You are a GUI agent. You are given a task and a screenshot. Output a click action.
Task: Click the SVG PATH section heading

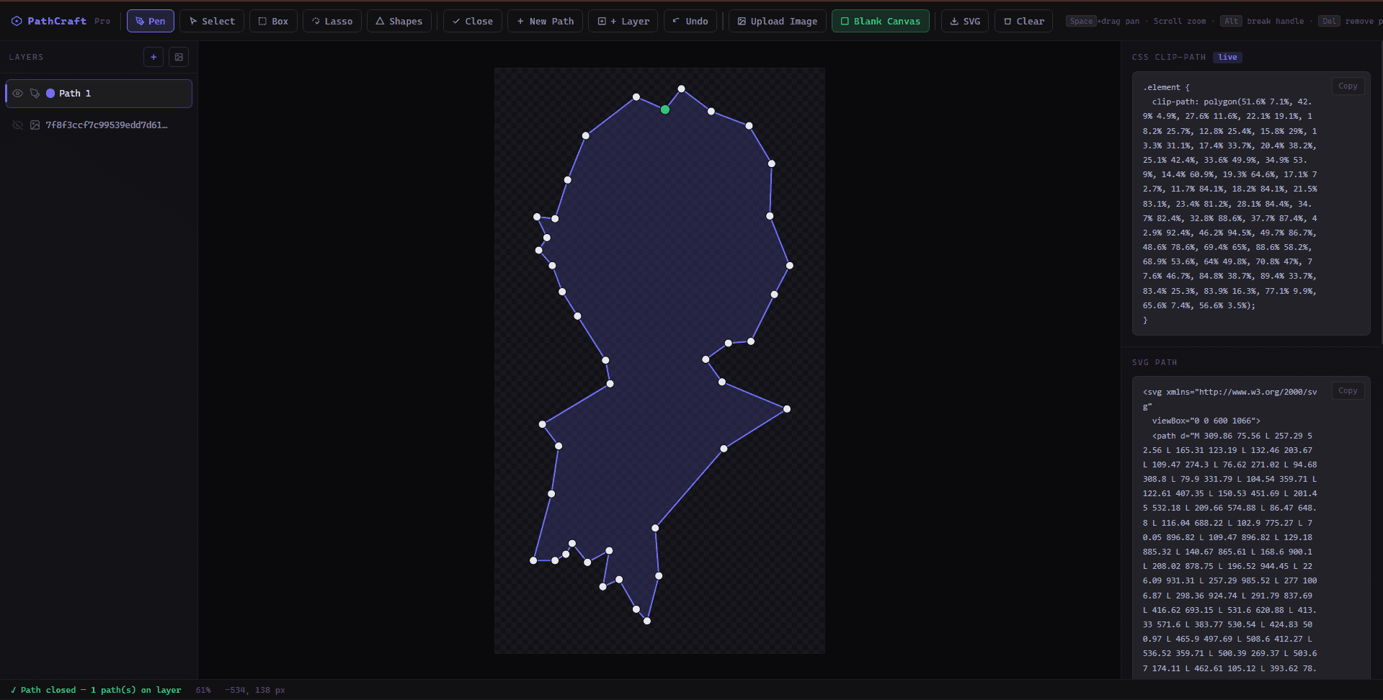tap(1155, 363)
